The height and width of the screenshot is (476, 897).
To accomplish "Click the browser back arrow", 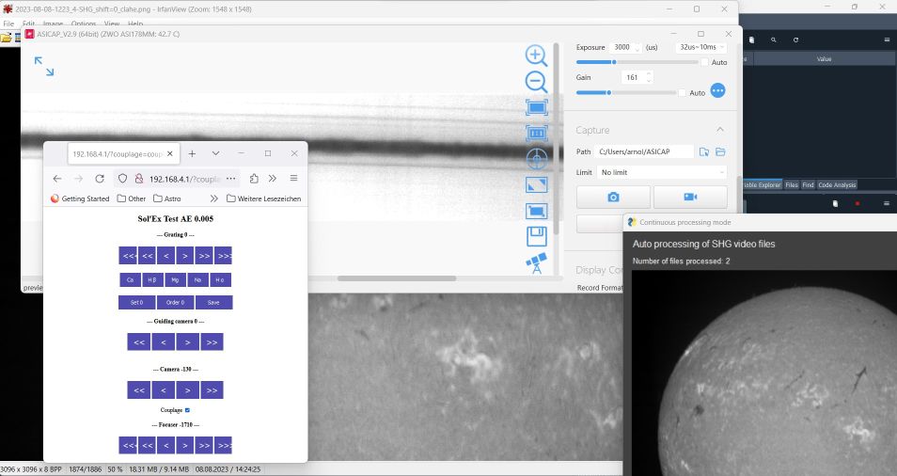I will pos(57,179).
